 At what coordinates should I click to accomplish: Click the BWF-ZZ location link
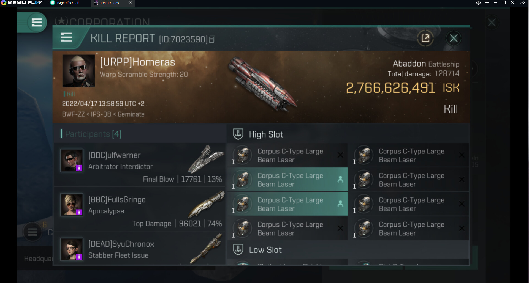[x=73, y=114]
